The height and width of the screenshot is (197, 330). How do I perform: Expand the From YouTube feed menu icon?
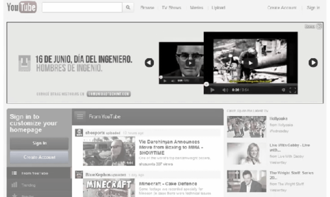pyautogui.click(x=80, y=116)
